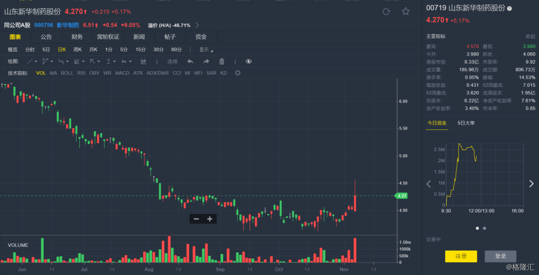The height and width of the screenshot is (275, 539).
Task: Expand the text annotation tool dropdown
Action: pyautogui.click(x=130, y=62)
